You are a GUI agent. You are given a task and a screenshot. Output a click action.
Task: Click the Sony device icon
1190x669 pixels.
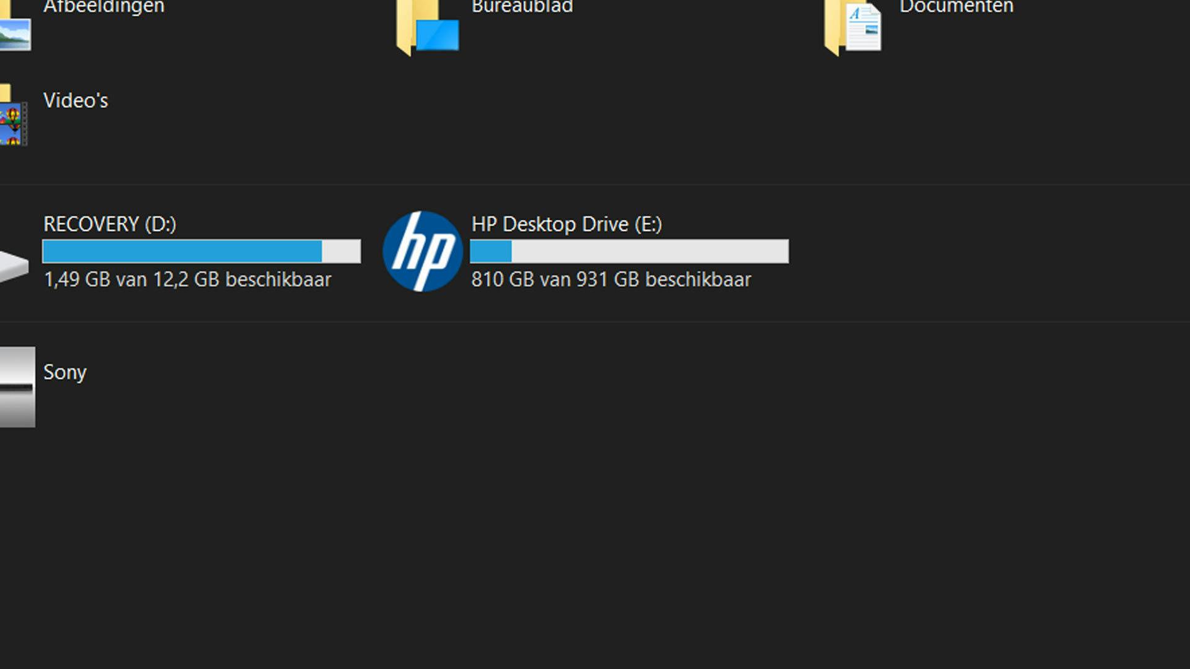(x=17, y=387)
